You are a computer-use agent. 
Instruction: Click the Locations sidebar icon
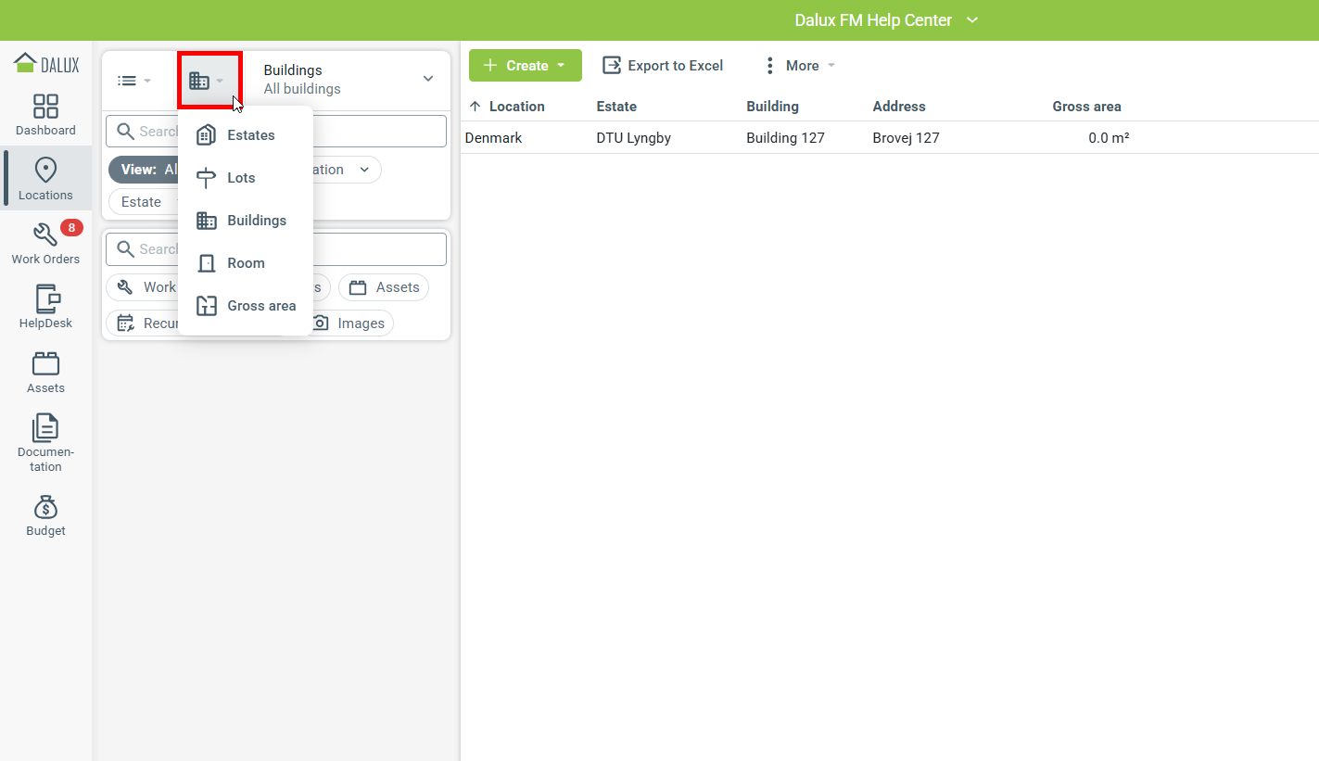pos(45,178)
